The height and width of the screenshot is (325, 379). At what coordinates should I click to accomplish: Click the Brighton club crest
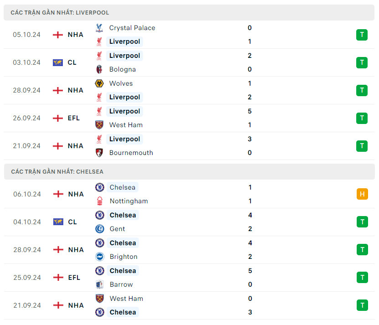click(99, 257)
